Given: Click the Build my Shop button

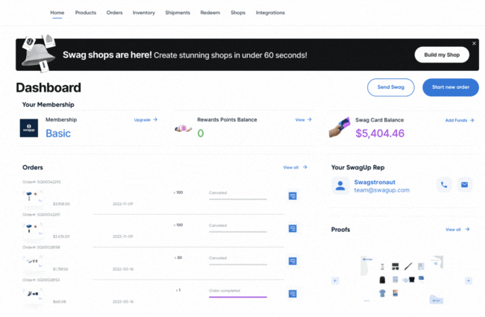Looking at the screenshot, I should [x=442, y=54].
